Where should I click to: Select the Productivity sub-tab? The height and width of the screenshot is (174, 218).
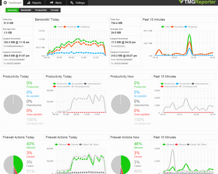(41, 10)
